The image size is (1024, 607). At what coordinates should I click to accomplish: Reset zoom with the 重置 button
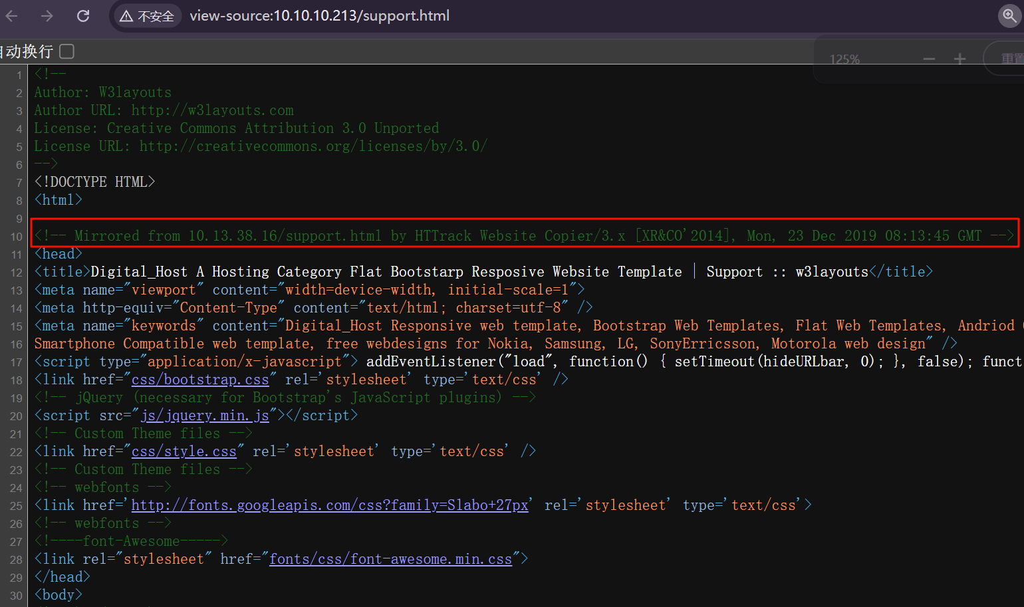[1010, 59]
